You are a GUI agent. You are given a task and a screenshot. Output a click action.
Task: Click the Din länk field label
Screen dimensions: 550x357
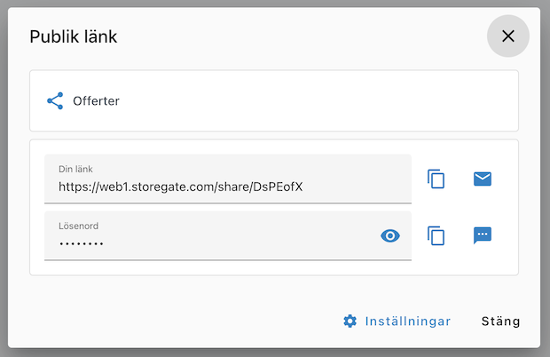(x=75, y=169)
